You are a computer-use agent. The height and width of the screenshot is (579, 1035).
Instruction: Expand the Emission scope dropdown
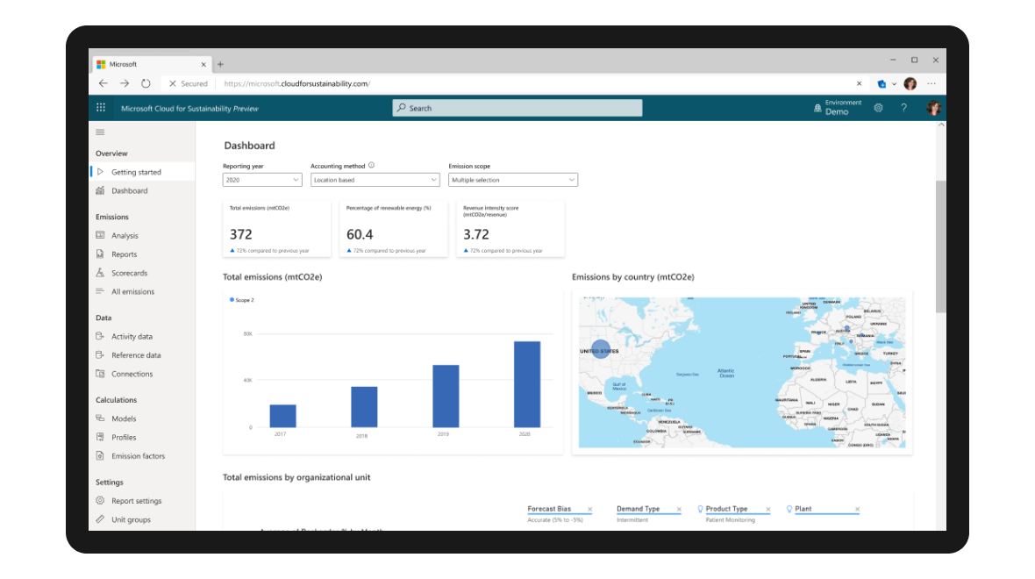pos(512,180)
